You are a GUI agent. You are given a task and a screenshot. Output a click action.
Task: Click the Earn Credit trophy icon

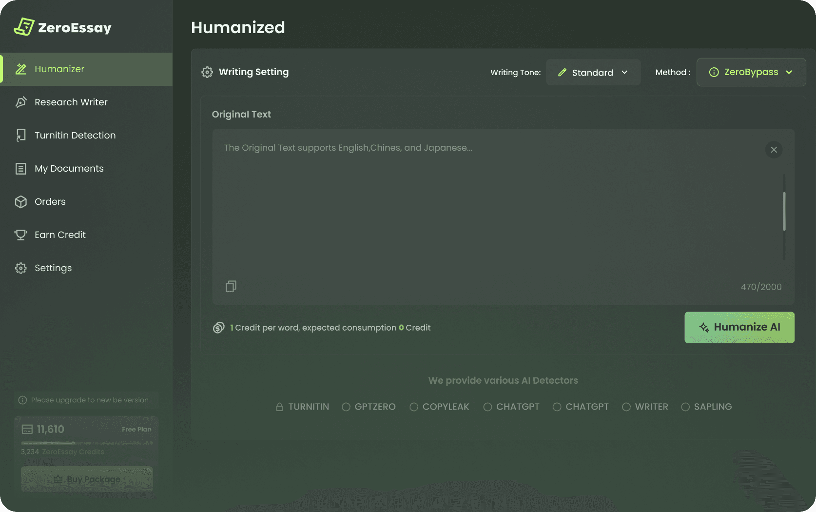21,235
